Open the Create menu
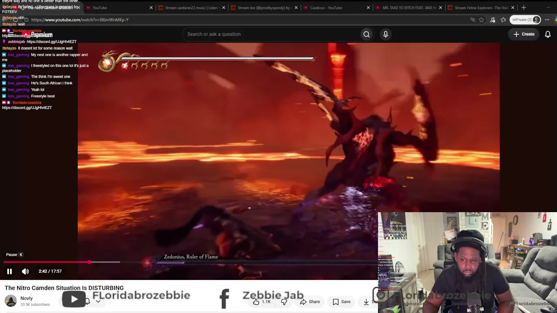This screenshot has width=557, height=313. (x=523, y=34)
